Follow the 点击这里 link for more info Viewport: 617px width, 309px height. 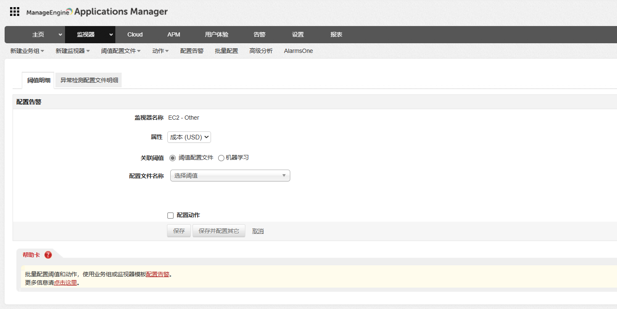(65, 283)
